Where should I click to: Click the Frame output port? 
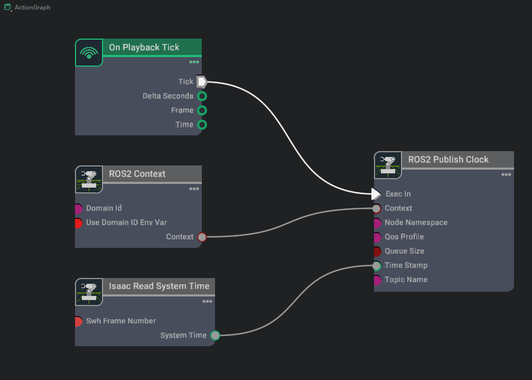(202, 110)
